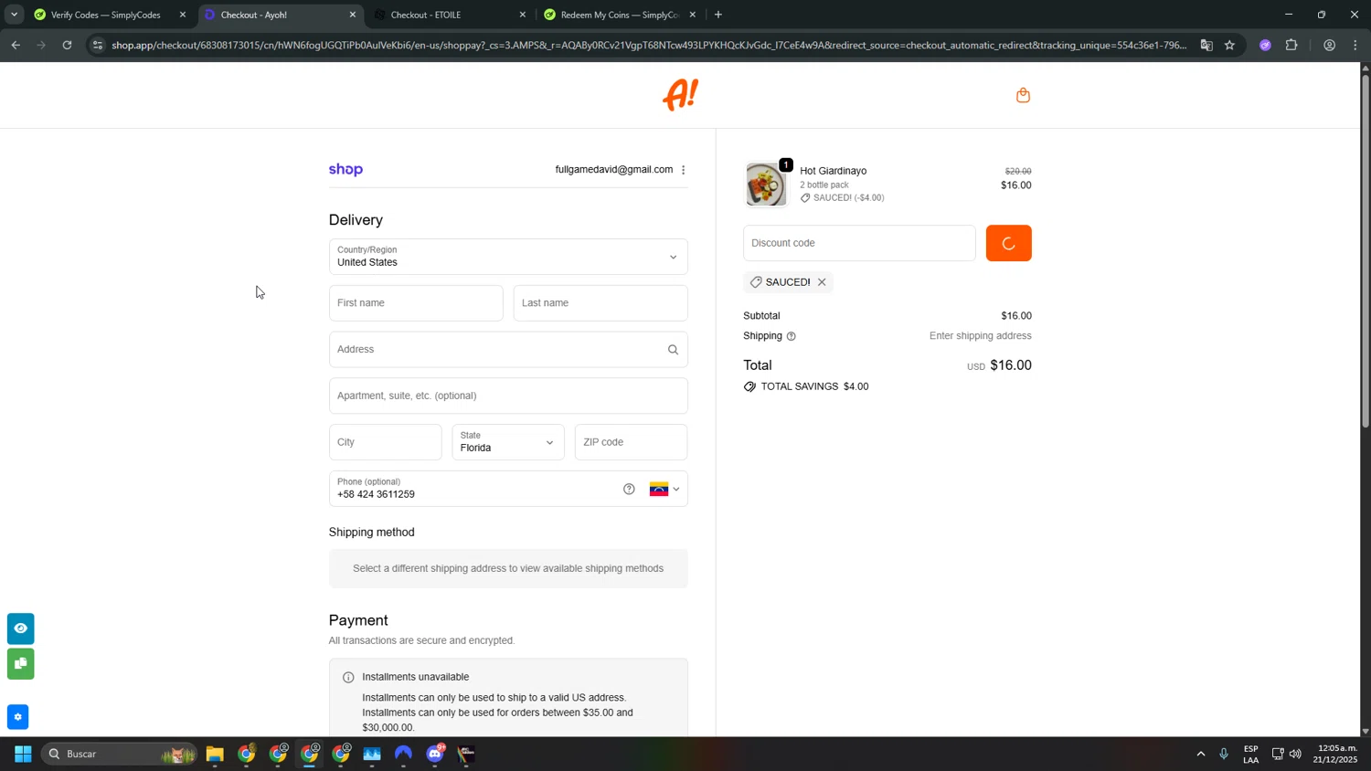This screenshot has height=771, width=1371.
Task: Focus the City field
Action: [386, 442]
